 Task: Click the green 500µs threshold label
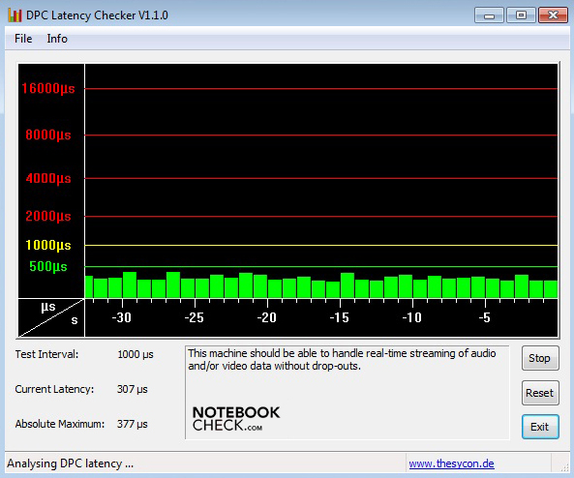48,266
